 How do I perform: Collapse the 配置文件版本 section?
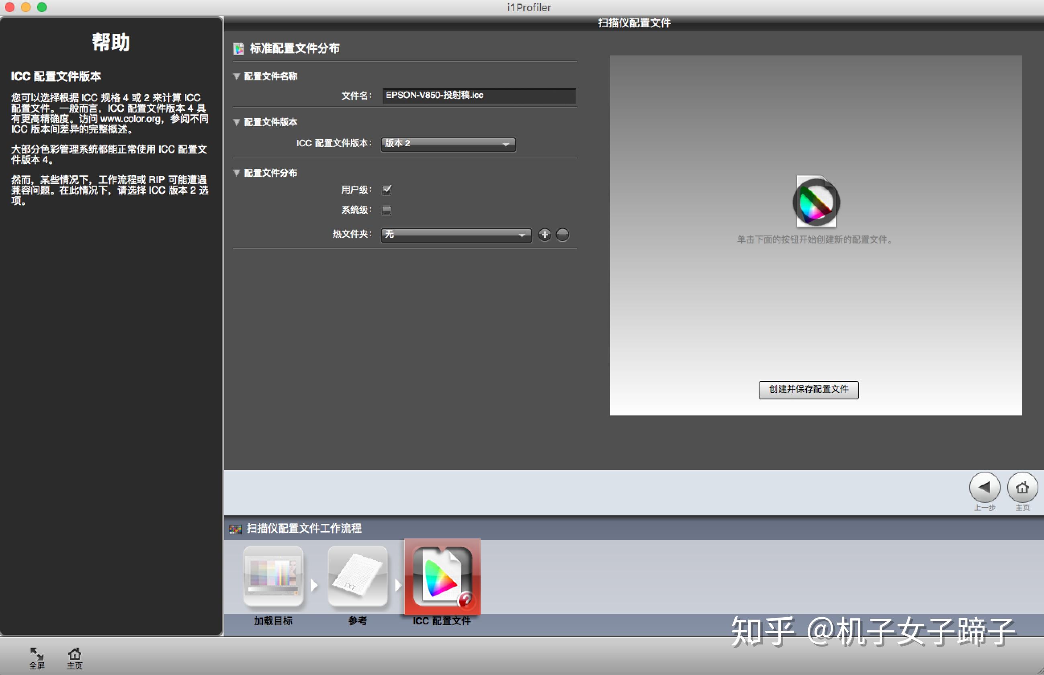click(237, 122)
